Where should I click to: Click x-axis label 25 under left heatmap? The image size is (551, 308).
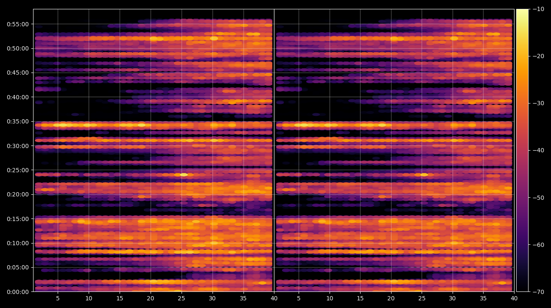(x=182, y=299)
